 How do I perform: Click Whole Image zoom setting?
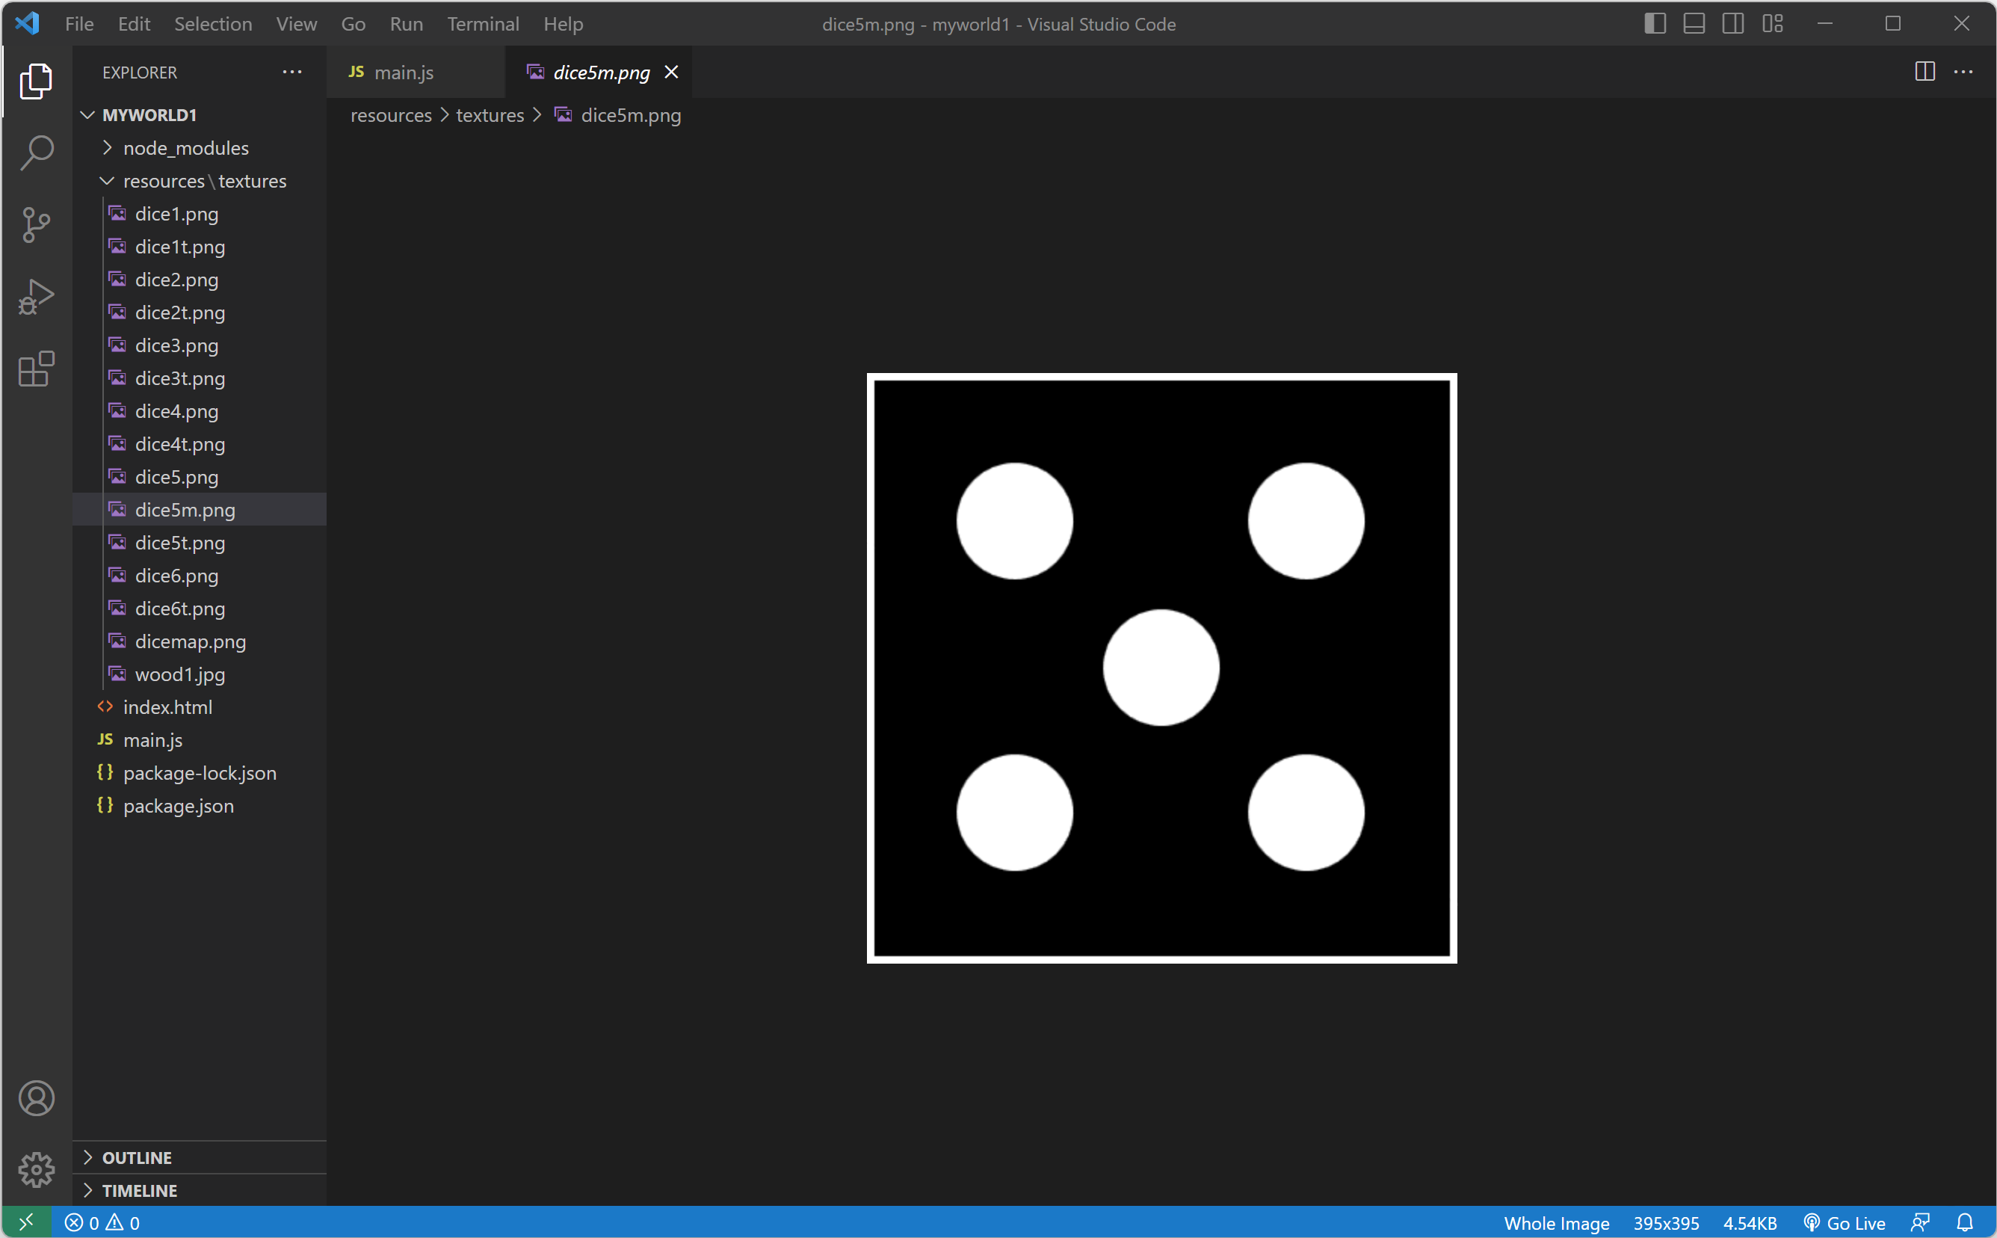(1556, 1222)
